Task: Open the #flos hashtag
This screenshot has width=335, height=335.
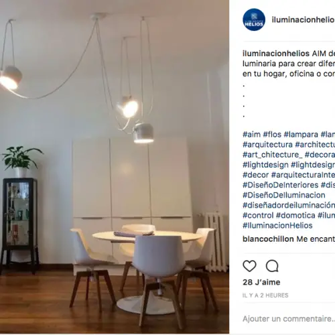Action: point(272,135)
